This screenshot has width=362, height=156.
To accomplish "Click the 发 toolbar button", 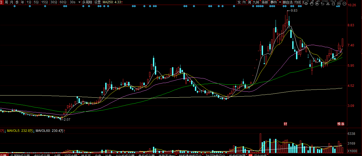I will point(239,2).
